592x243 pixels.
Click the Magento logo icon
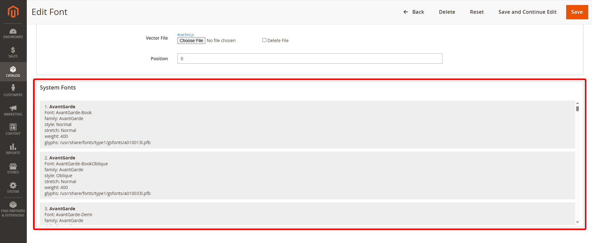pyautogui.click(x=13, y=12)
